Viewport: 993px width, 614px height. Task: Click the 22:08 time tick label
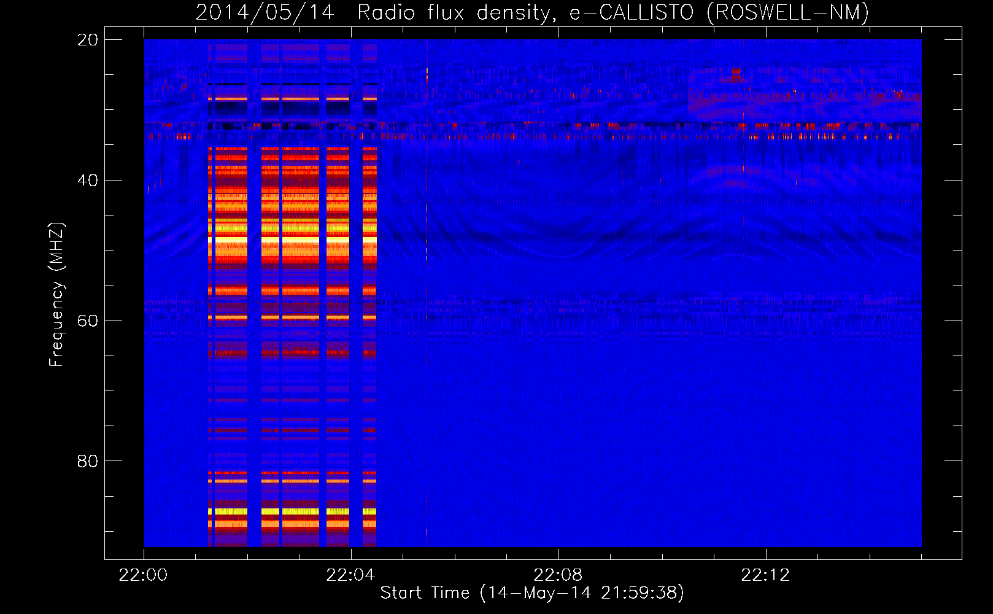tap(558, 575)
